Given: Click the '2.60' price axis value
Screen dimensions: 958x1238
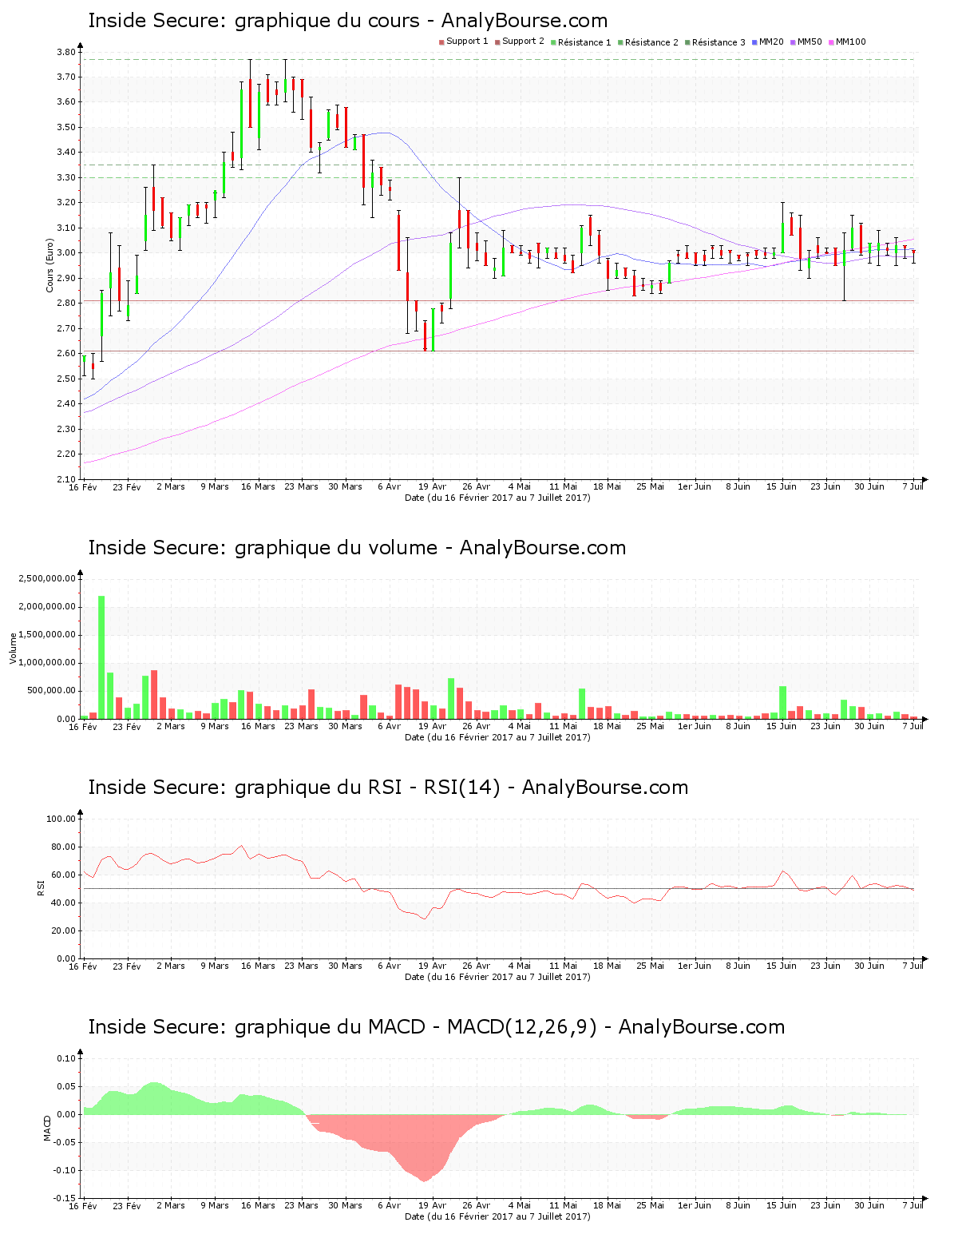Looking at the screenshot, I should [x=66, y=354].
